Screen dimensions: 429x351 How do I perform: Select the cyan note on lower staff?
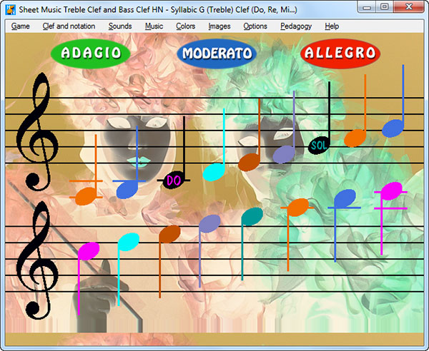click(x=129, y=242)
